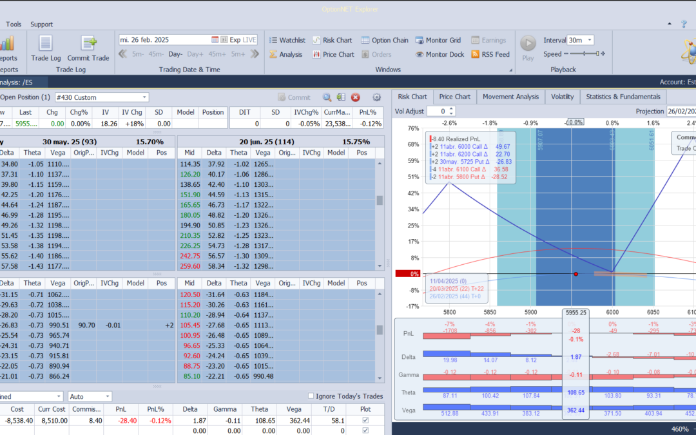Toggle Ignore Today's Trades checkbox

point(311,396)
